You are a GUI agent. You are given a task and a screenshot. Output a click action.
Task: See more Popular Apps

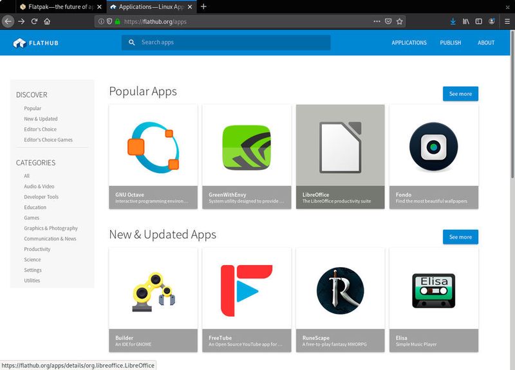tap(460, 94)
